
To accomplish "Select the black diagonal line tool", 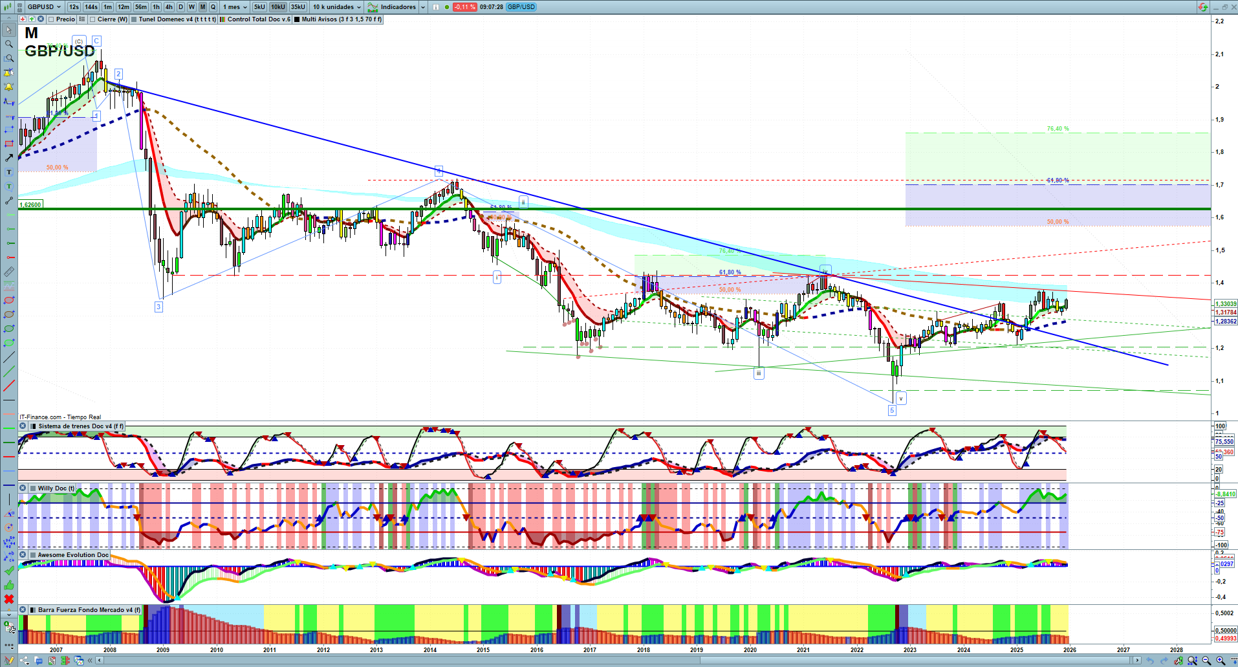I will [9, 357].
